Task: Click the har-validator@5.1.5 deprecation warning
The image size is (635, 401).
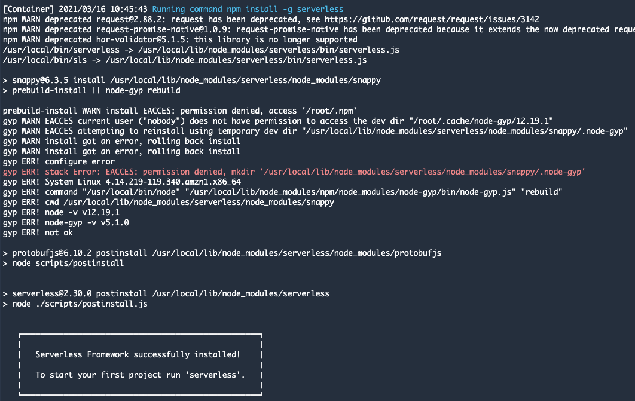Action: (x=180, y=39)
